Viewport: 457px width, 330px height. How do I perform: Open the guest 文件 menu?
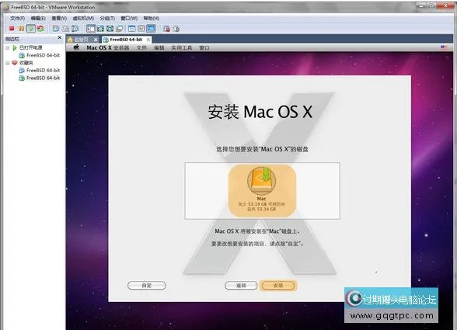141,47
